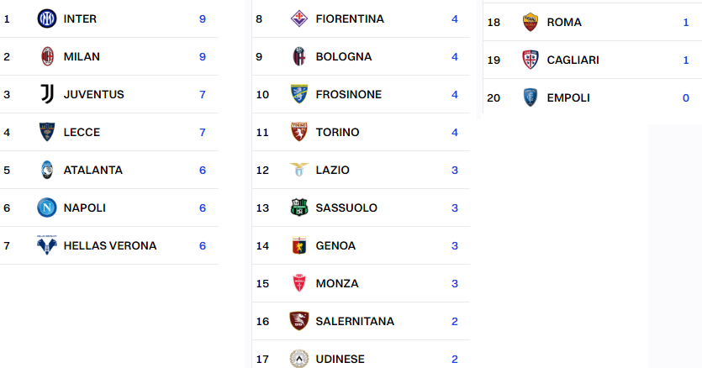Select the UDINESE team name
Screen dimensions: 702x368
[340, 359]
